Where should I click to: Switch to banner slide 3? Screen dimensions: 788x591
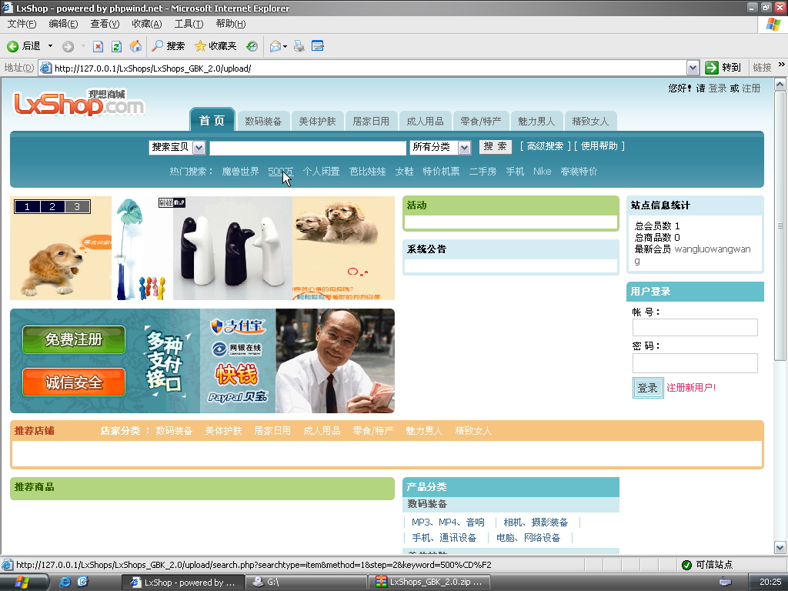coord(77,206)
